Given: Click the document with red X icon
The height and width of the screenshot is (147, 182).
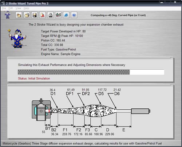Looking at the screenshot, I should [43, 15].
